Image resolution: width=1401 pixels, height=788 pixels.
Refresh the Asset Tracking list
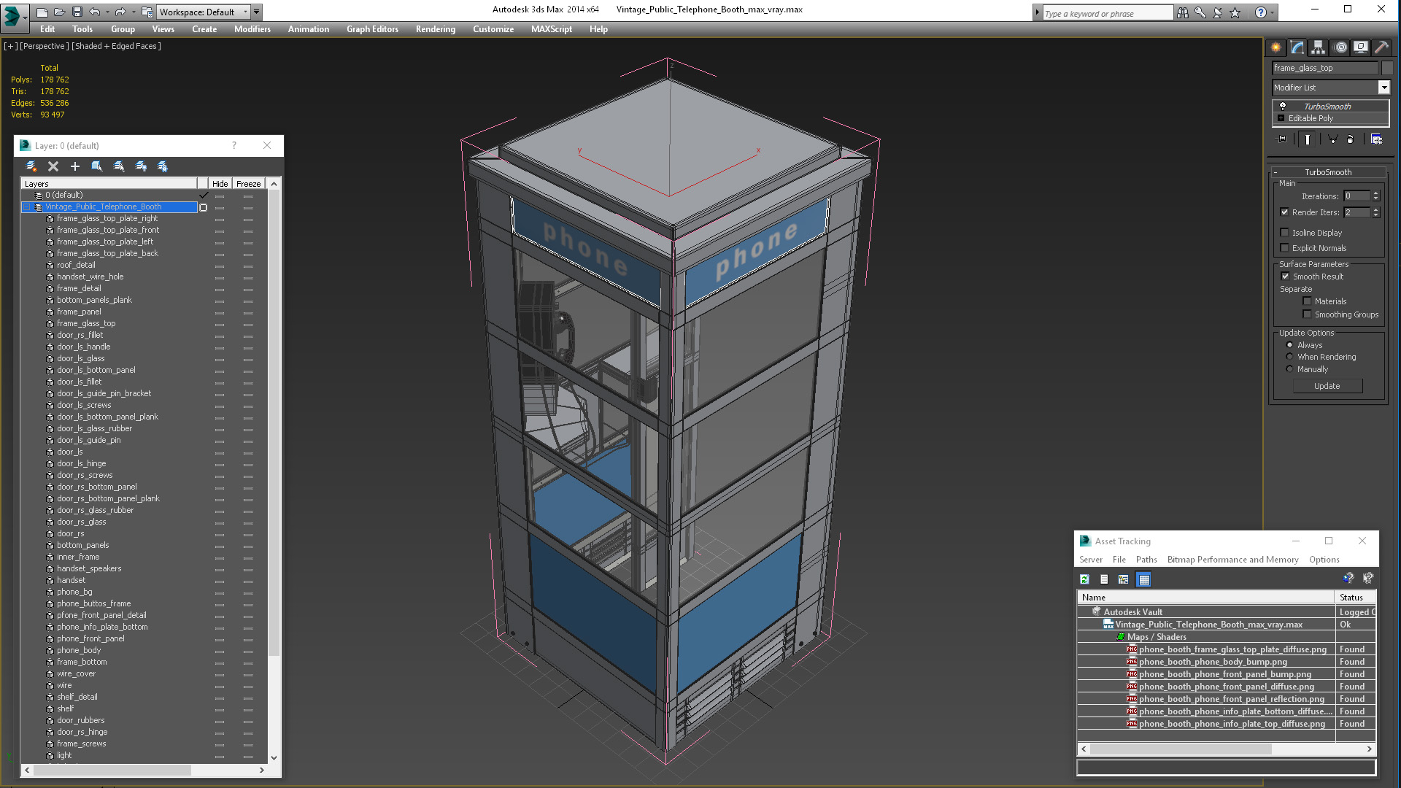click(1084, 579)
